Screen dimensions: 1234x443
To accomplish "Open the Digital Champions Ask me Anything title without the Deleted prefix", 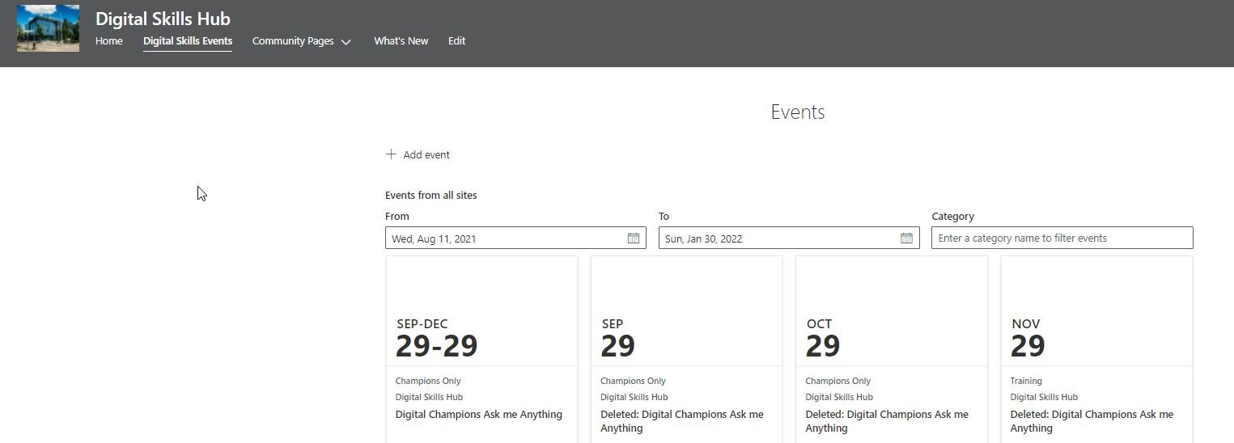I will (478, 414).
